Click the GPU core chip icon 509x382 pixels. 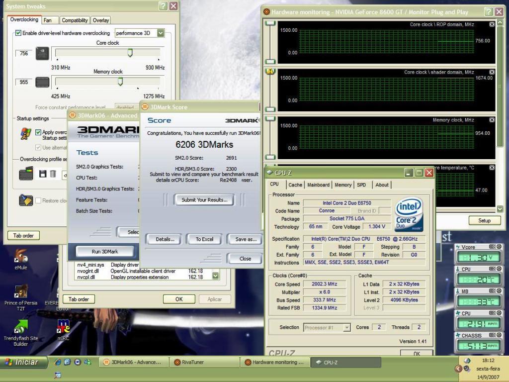tap(42, 53)
